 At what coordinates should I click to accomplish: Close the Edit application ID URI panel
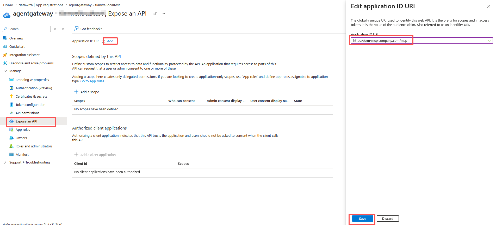488,6
